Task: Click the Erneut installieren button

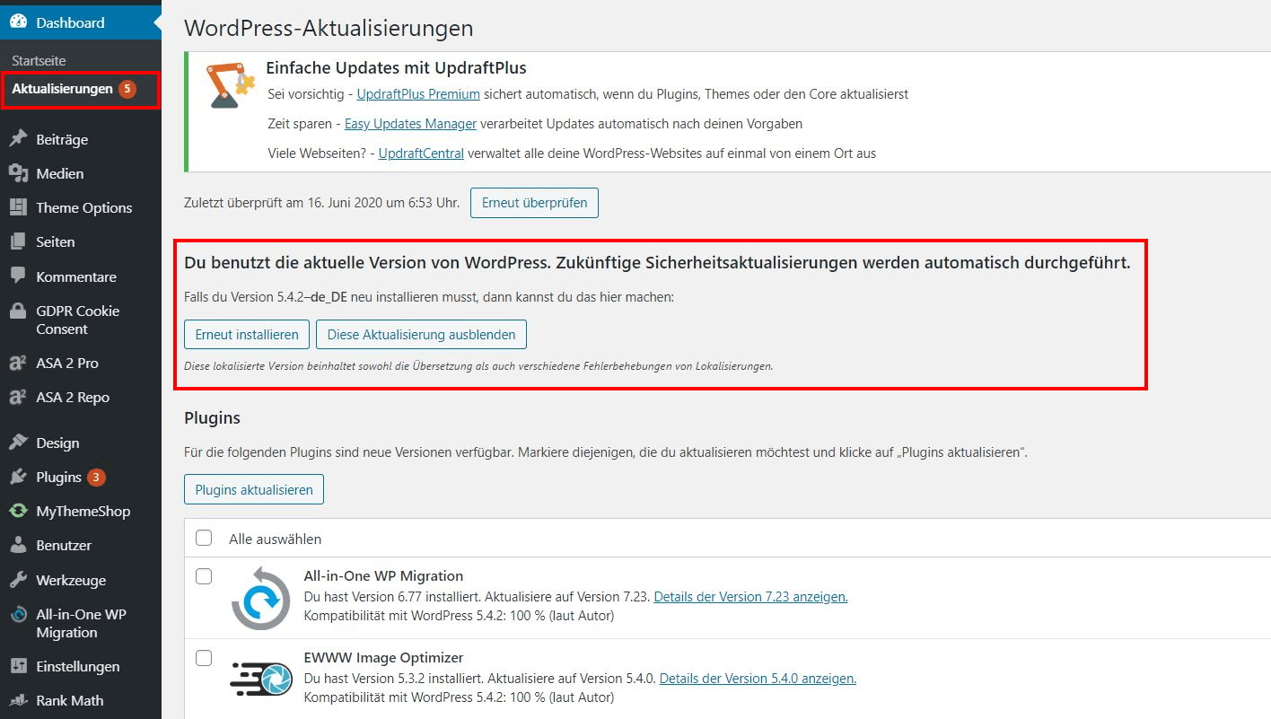Action: point(247,334)
